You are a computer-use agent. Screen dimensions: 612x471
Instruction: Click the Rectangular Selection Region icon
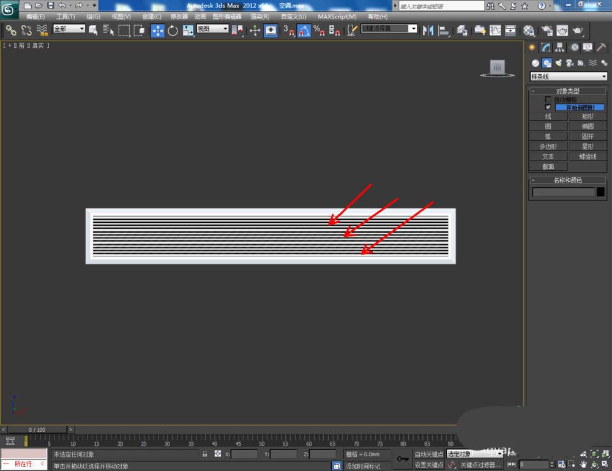[x=124, y=31]
